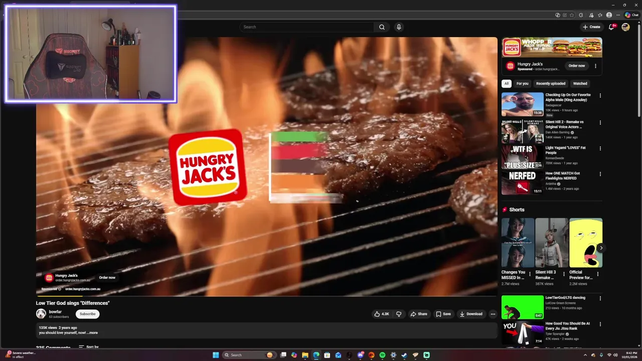Download the video
The image size is (642, 361).
click(470, 314)
